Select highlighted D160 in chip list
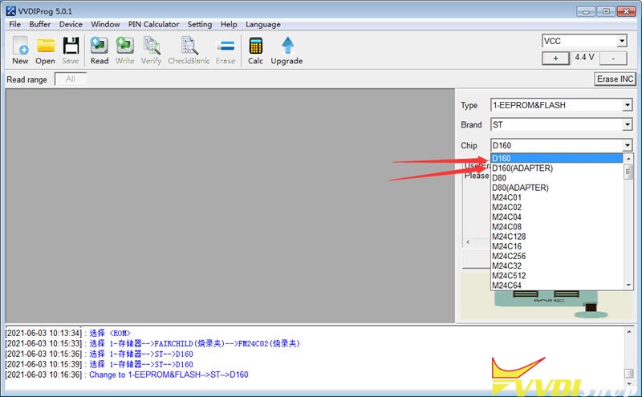 point(557,158)
